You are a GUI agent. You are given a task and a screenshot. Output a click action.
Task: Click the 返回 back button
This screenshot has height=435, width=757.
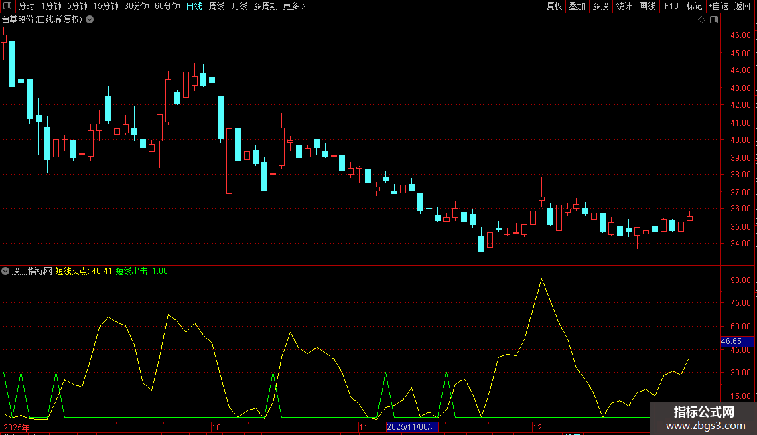click(x=742, y=6)
